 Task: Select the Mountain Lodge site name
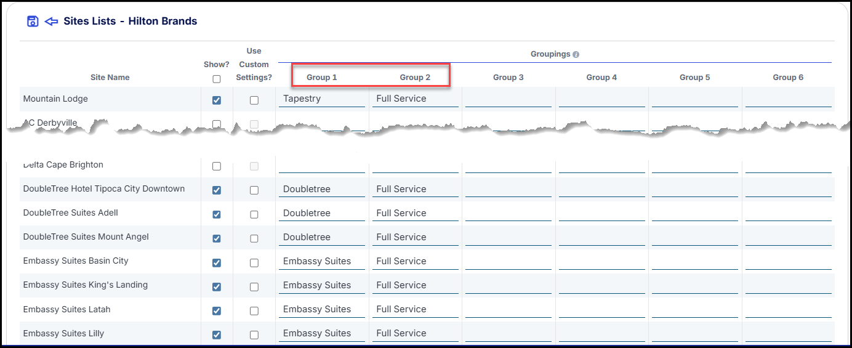tap(55, 99)
